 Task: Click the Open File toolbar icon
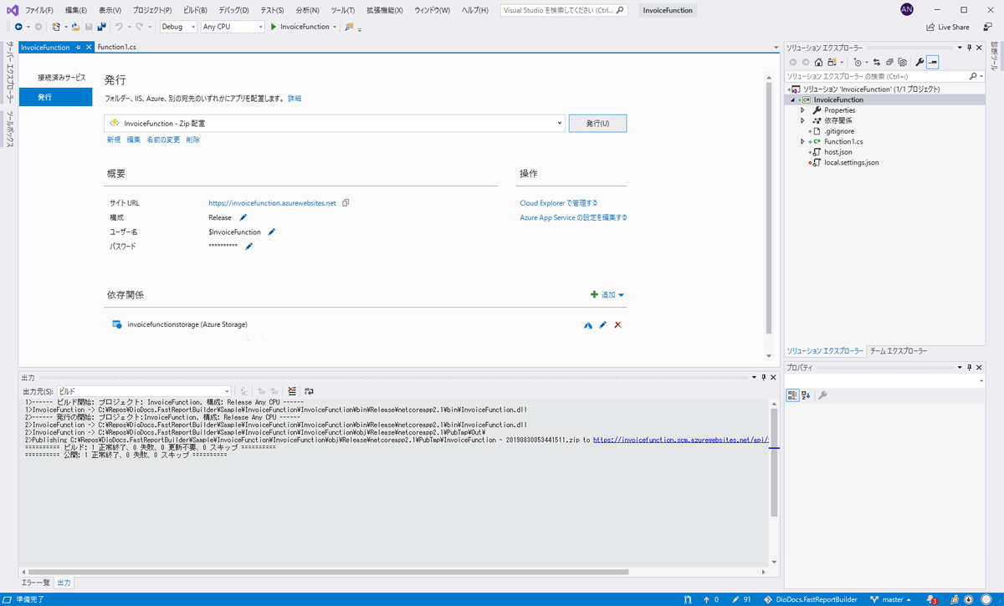75,27
